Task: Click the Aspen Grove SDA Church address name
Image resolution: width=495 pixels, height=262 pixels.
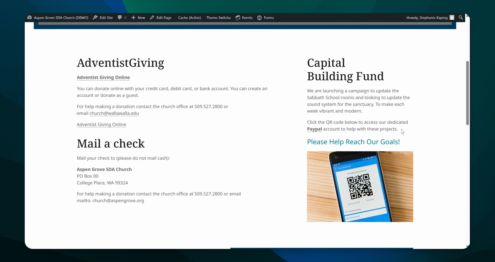Action: [104, 169]
